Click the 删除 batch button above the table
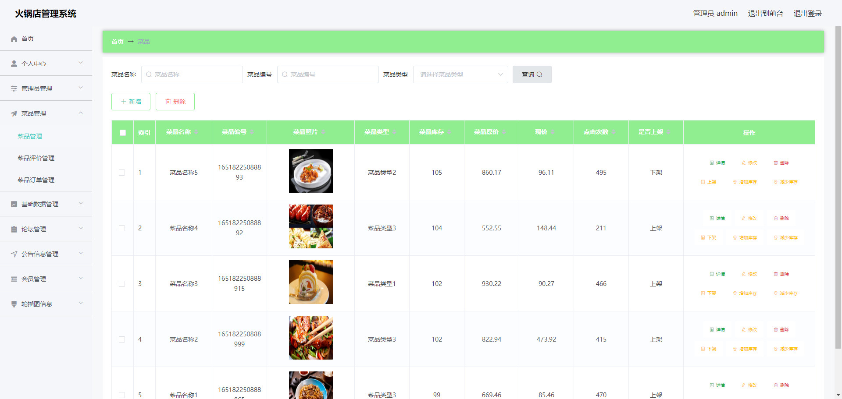This screenshot has height=399, width=842. 175,102
